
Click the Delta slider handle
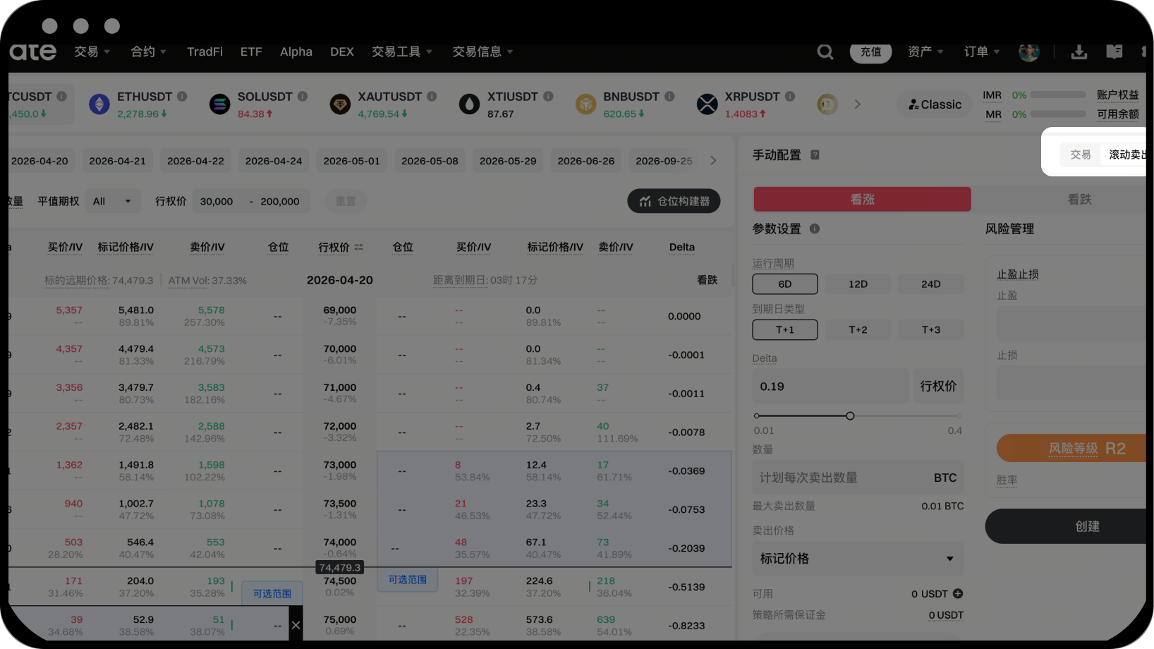(x=850, y=416)
